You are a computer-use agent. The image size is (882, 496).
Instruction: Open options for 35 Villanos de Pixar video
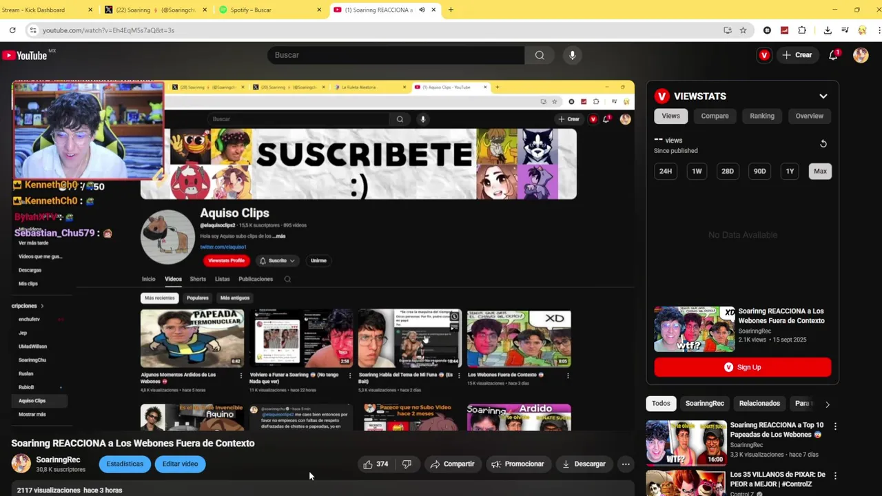[835, 476]
